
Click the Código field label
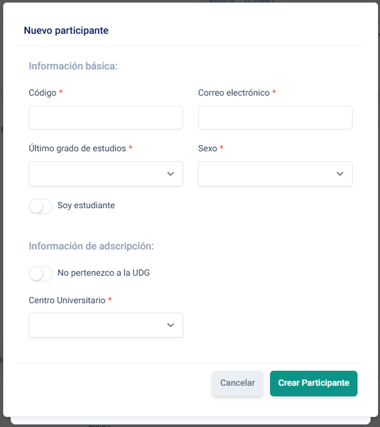pyautogui.click(x=42, y=93)
